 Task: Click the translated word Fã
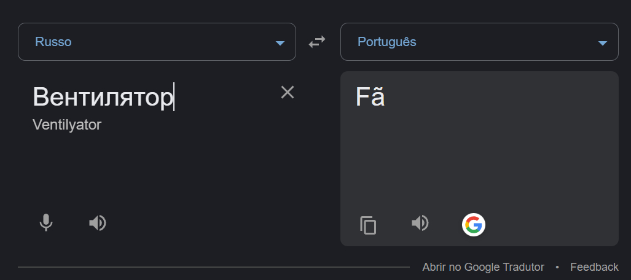point(370,98)
